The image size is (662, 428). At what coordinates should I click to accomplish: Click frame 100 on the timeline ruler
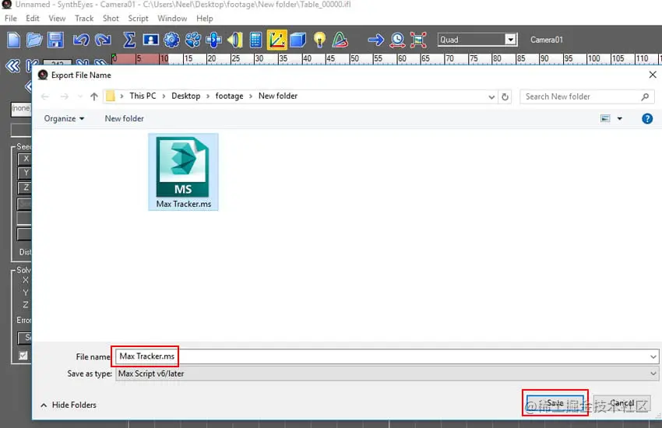click(x=593, y=58)
